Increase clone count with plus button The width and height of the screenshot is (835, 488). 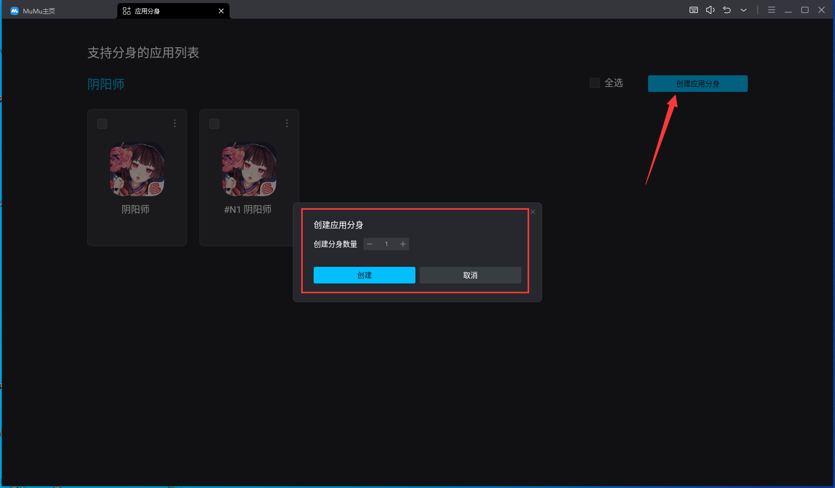pos(403,244)
